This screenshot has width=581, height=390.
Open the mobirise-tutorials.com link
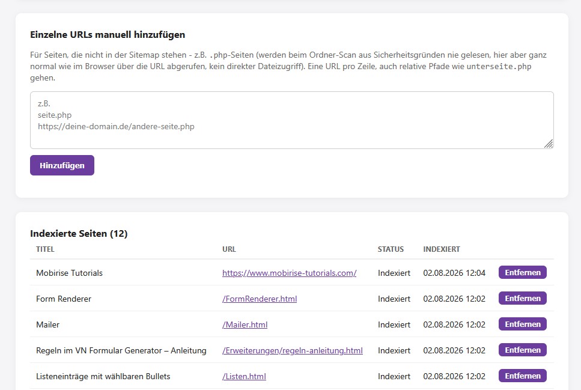click(x=289, y=273)
